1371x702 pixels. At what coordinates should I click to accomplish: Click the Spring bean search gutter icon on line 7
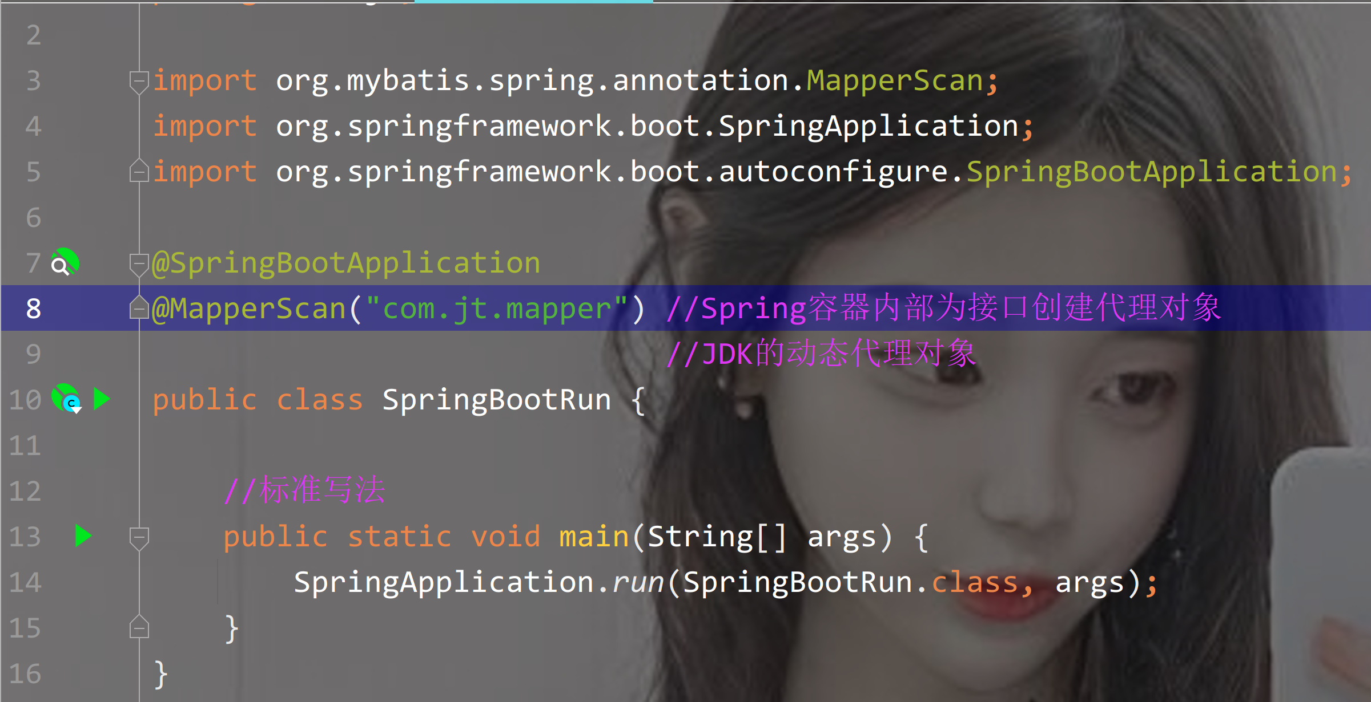(x=65, y=262)
